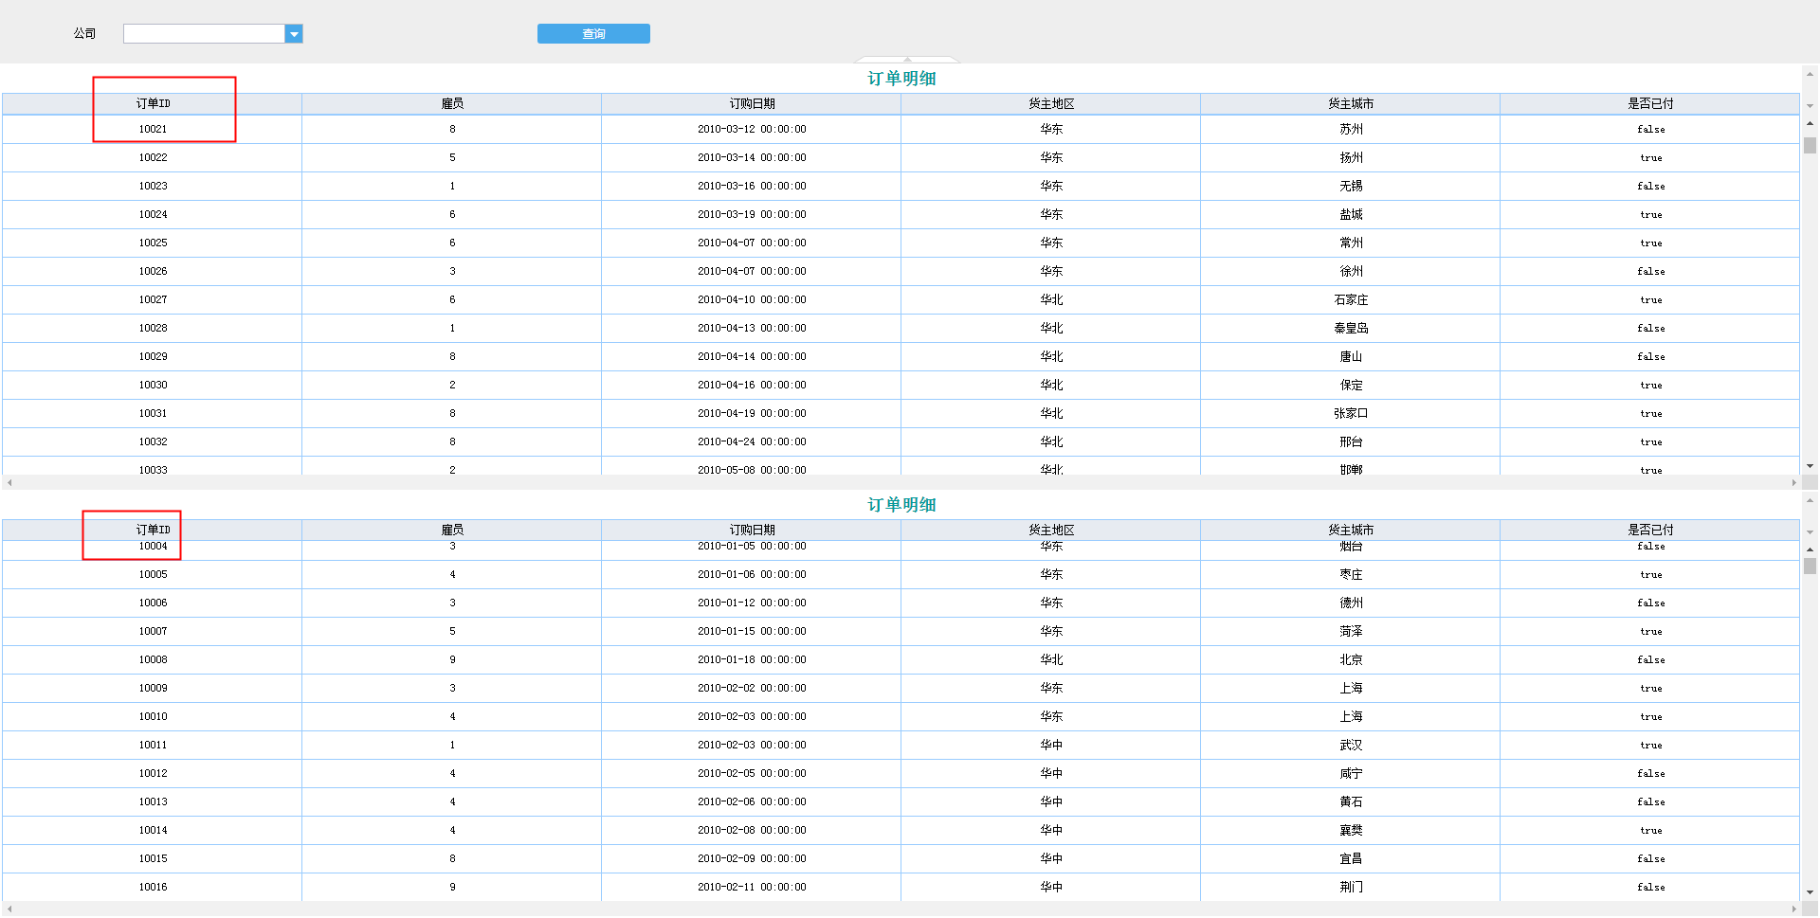
Task: Select order ID cell 10031
Action: 153,413
